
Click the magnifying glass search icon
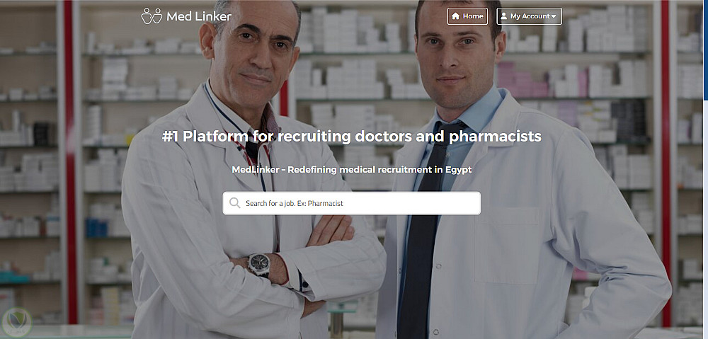[234, 202]
